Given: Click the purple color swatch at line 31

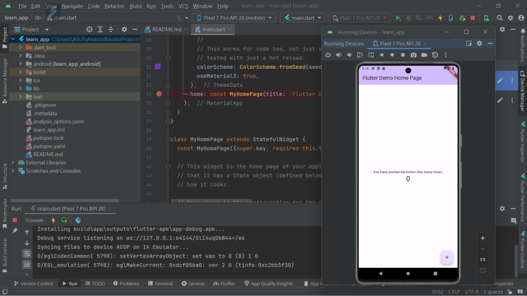Looking at the screenshot, I should coord(157,67).
